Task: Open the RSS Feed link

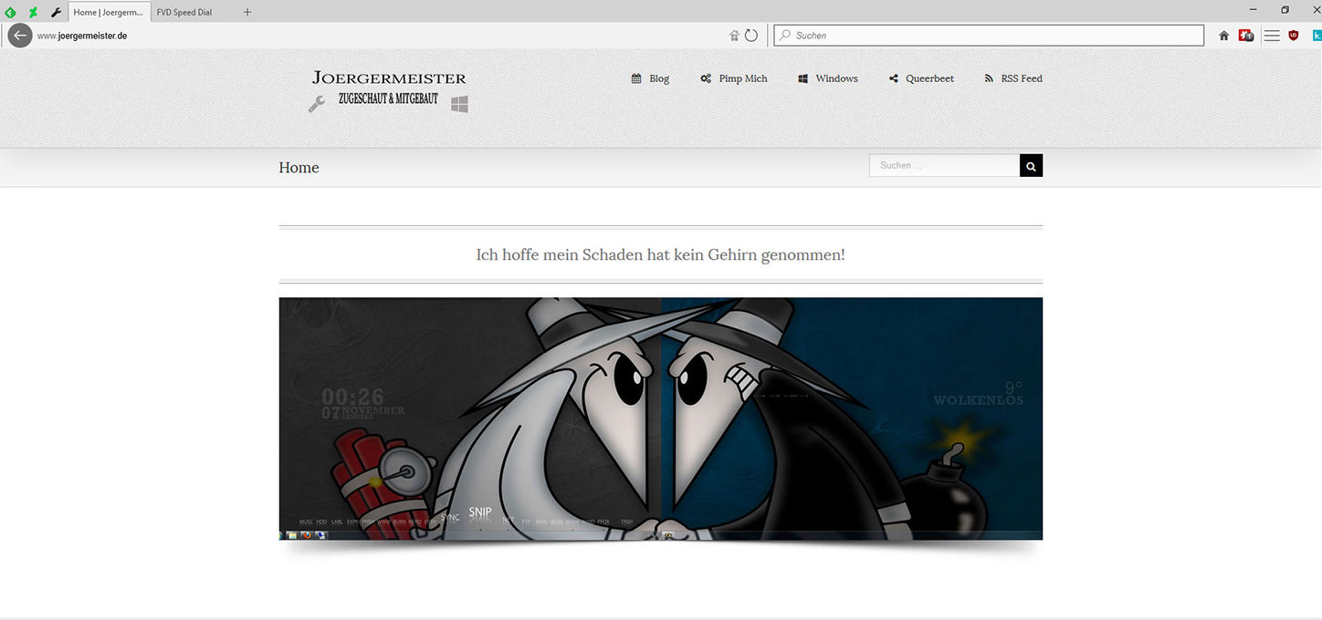Action: click(1013, 78)
